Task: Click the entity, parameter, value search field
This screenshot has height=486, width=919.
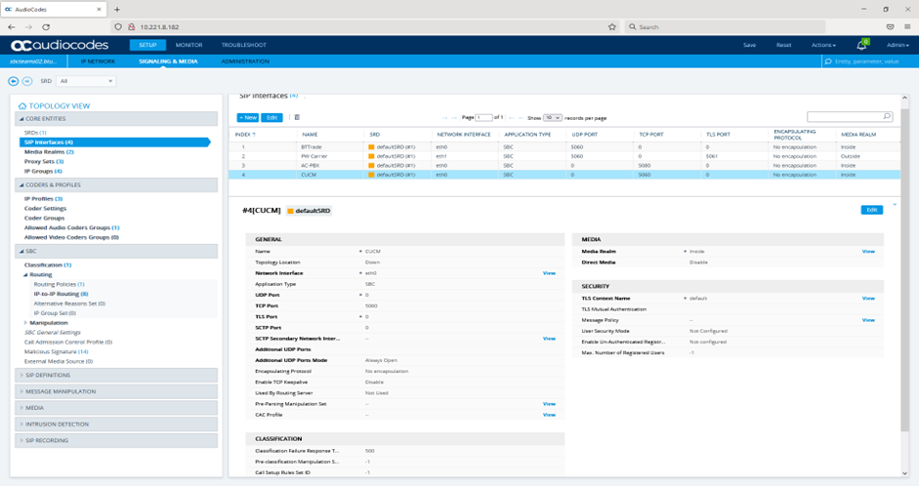Action: coord(870,61)
